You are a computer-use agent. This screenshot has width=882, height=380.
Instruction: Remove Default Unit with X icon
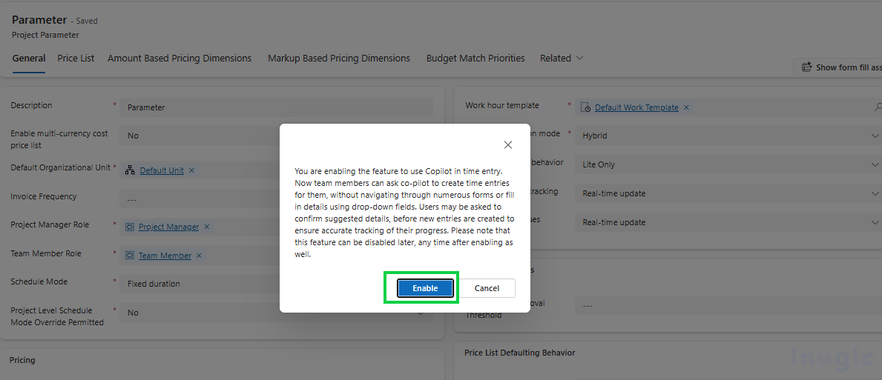[191, 170]
